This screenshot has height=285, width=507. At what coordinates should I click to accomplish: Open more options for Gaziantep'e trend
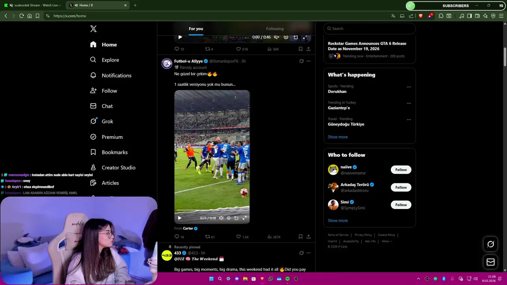[409, 103]
